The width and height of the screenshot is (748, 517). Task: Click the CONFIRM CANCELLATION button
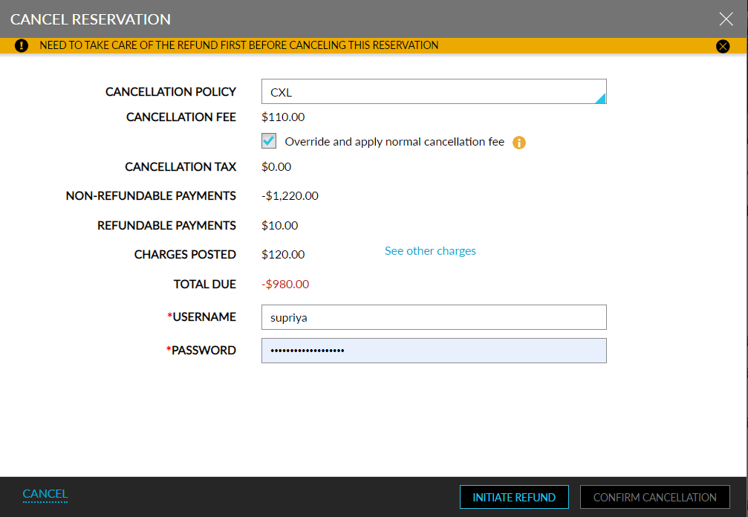[654, 497]
